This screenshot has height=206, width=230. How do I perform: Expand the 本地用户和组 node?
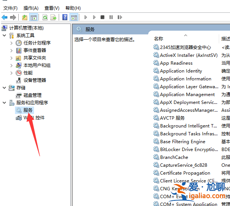tap(12, 65)
